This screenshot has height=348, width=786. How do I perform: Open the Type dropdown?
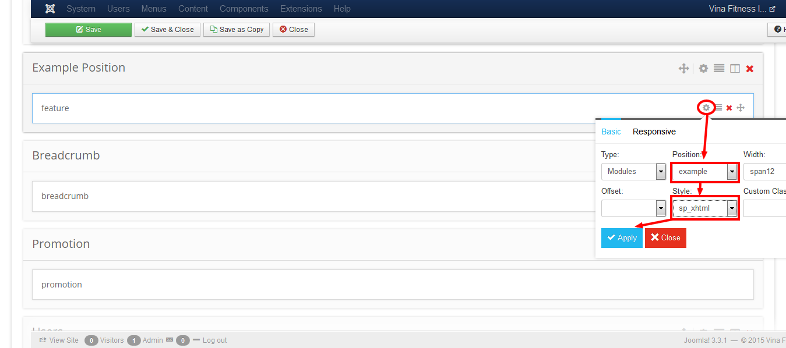[x=633, y=172]
